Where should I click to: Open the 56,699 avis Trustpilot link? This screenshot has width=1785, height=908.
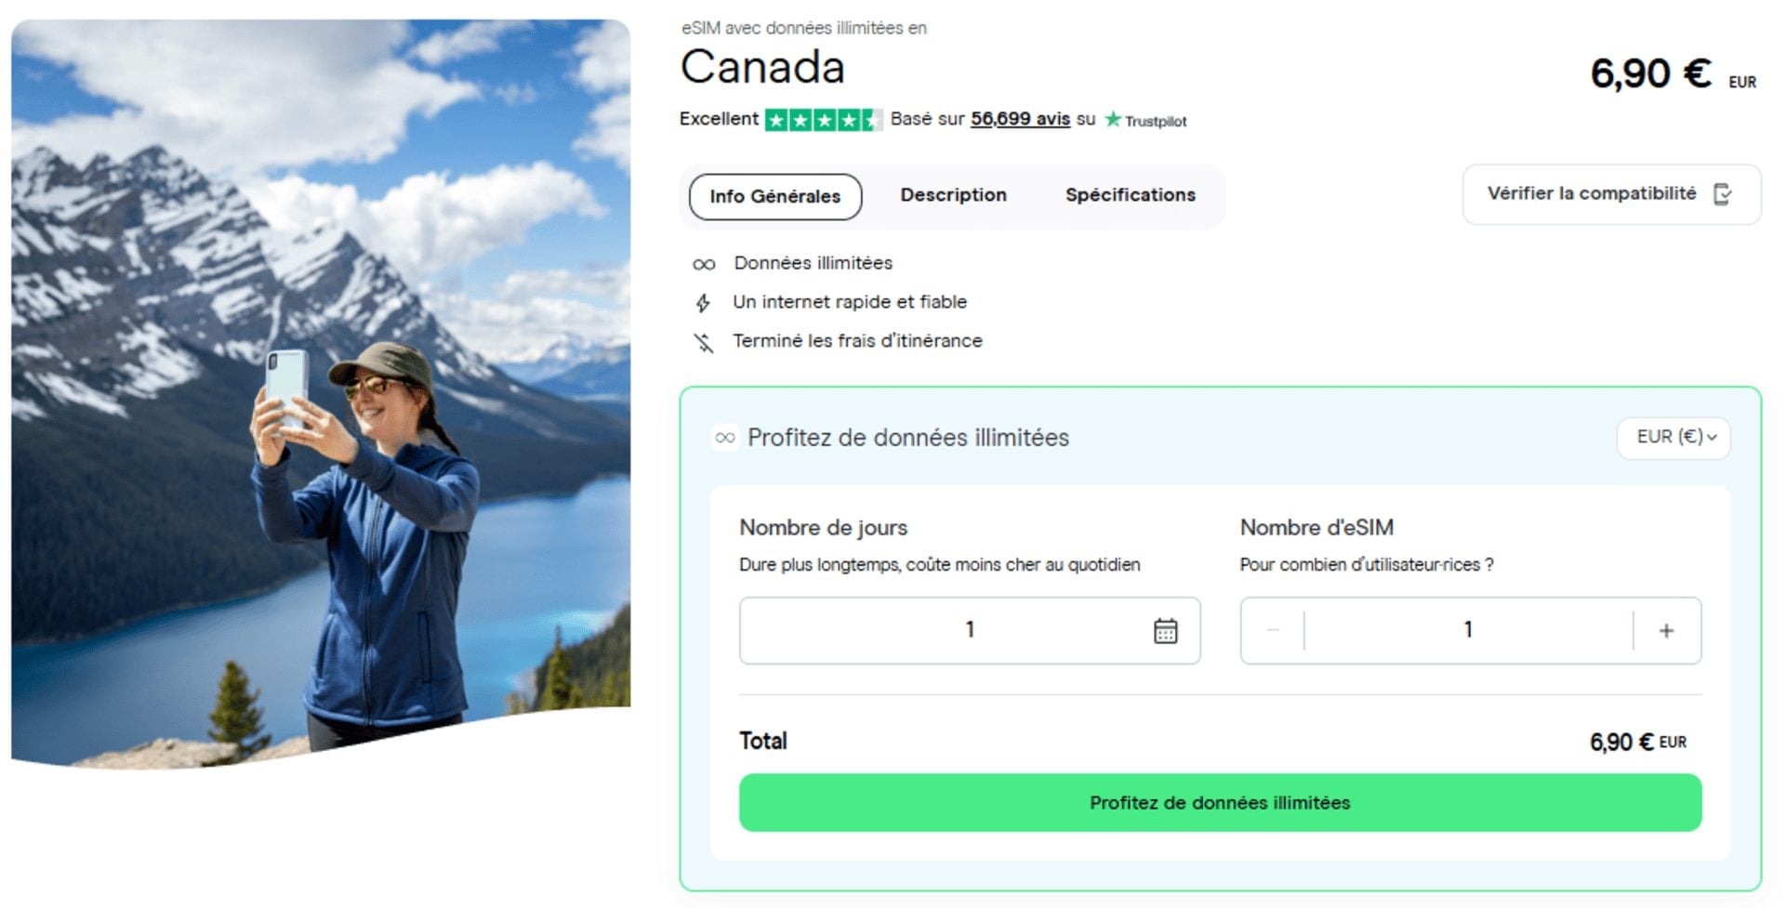pyautogui.click(x=1019, y=119)
